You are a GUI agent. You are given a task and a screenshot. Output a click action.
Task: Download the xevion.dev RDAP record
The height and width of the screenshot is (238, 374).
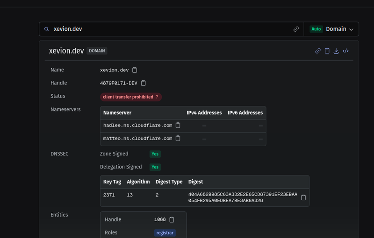[x=336, y=51]
